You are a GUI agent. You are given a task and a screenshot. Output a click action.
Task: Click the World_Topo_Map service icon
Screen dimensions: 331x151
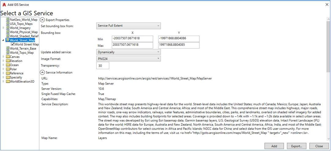point(8,52)
